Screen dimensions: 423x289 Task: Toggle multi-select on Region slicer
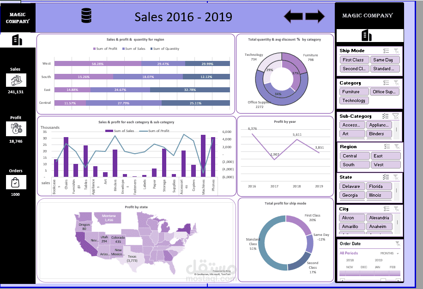click(x=387, y=146)
